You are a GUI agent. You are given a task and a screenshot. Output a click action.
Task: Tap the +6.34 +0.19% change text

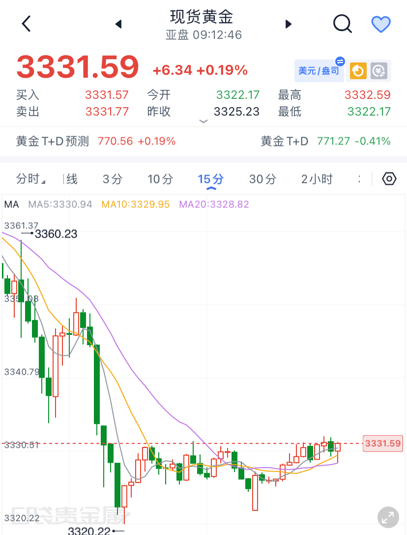coord(200,70)
